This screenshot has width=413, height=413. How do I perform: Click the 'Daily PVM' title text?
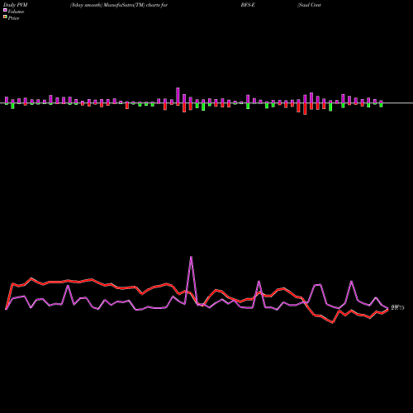click(16, 5)
